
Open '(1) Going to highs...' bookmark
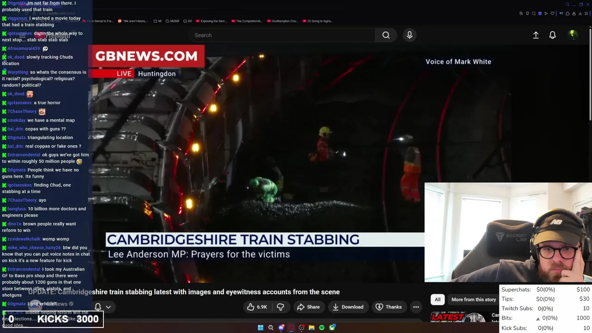pos(317,21)
